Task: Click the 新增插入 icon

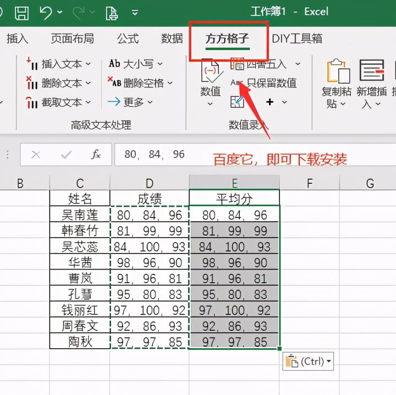Action: click(x=372, y=70)
